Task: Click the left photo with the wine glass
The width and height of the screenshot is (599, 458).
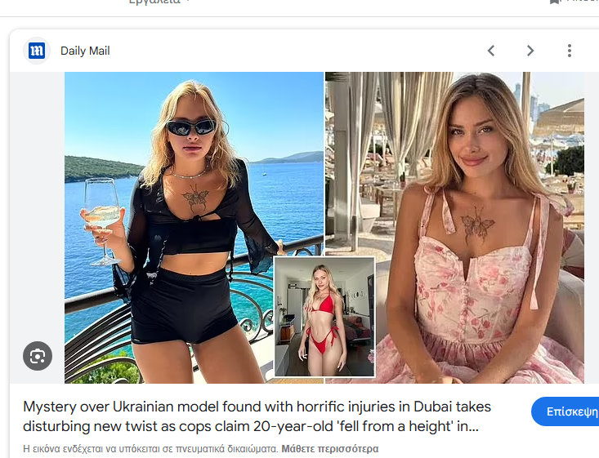Action: (x=194, y=228)
